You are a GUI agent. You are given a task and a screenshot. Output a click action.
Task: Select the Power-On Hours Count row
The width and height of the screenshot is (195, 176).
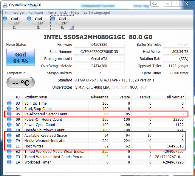[x=95, y=119]
